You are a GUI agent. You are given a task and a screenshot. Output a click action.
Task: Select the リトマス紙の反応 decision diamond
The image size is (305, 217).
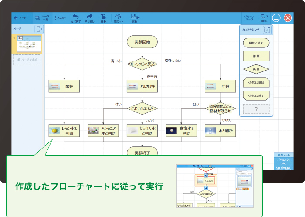(x=142, y=64)
